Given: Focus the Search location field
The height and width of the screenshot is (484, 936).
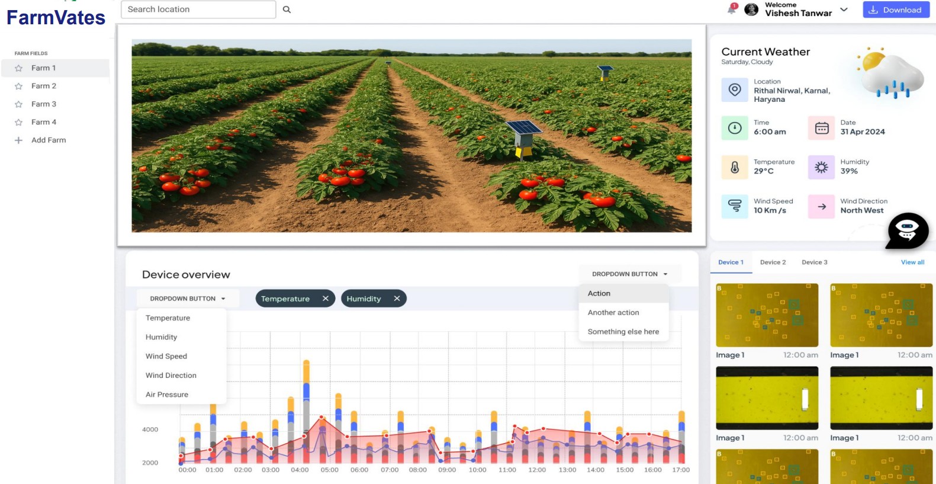Looking at the screenshot, I should [198, 9].
